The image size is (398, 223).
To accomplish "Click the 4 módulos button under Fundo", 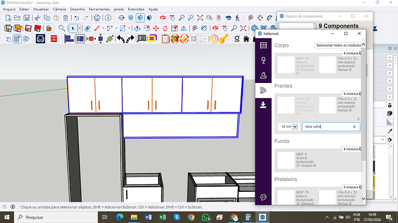I will (x=352, y=149).
